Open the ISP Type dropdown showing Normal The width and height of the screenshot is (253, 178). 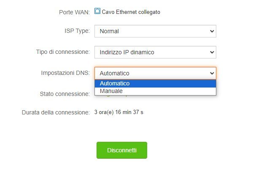tap(155, 31)
